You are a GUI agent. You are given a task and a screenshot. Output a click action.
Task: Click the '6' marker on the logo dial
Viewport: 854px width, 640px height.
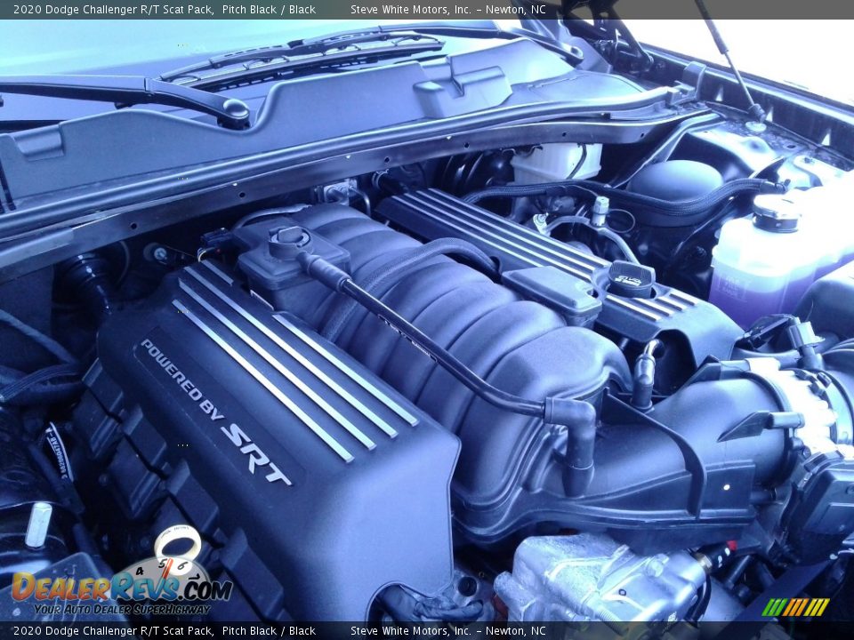182,564
